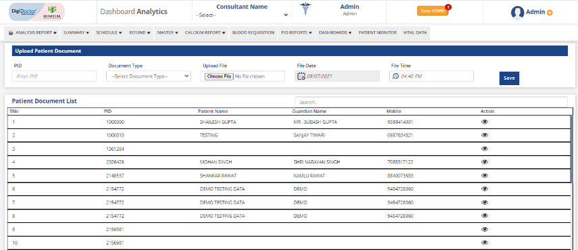View documents for SHAILESH GUPTA via eye icon
The width and height of the screenshot is (578, 250).
click(485, 122)
